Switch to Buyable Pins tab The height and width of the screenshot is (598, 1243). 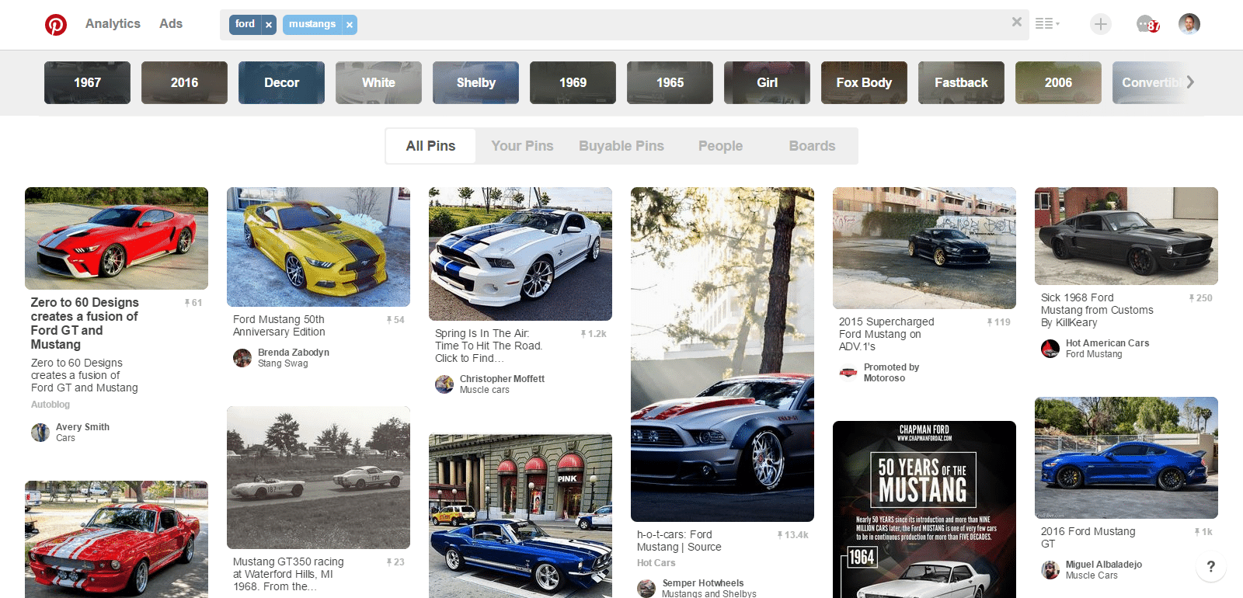[621, 146]
